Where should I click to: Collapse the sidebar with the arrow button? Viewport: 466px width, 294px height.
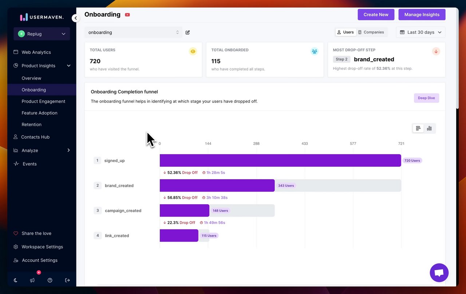(x=76, y=18)
